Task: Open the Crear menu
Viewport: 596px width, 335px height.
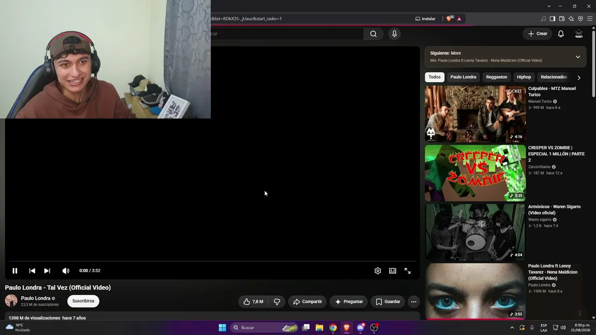Action: (x=537, y=33)
